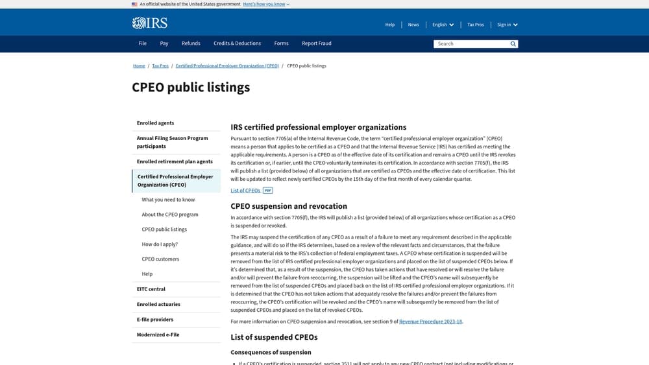This screenshot has height=365, width=649.
Task: Select Enrolled actuaries in sidebar
Action: (x=177, y=305)
